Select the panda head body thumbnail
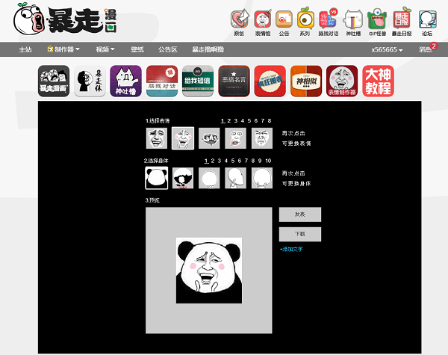 pyautogui.click(x=157, y=178)
